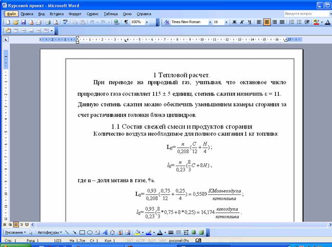332x247 pixels.
Task: Open styles and formatting pane icon
Action: (x=167, y=22)
